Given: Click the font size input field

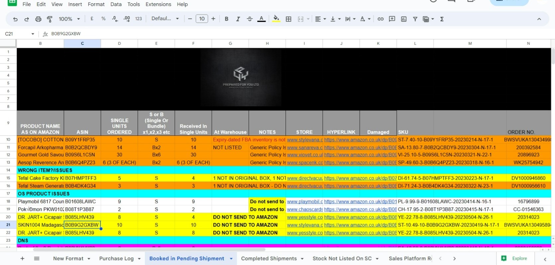Looking at the screenshot, I should pyautogui.click(x=202, y=19).
